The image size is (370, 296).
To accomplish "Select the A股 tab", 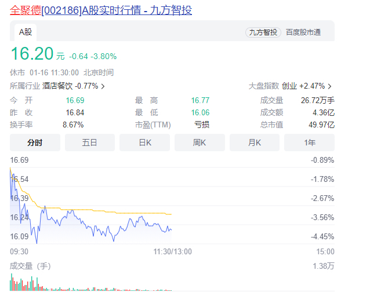I will point(26,32).
